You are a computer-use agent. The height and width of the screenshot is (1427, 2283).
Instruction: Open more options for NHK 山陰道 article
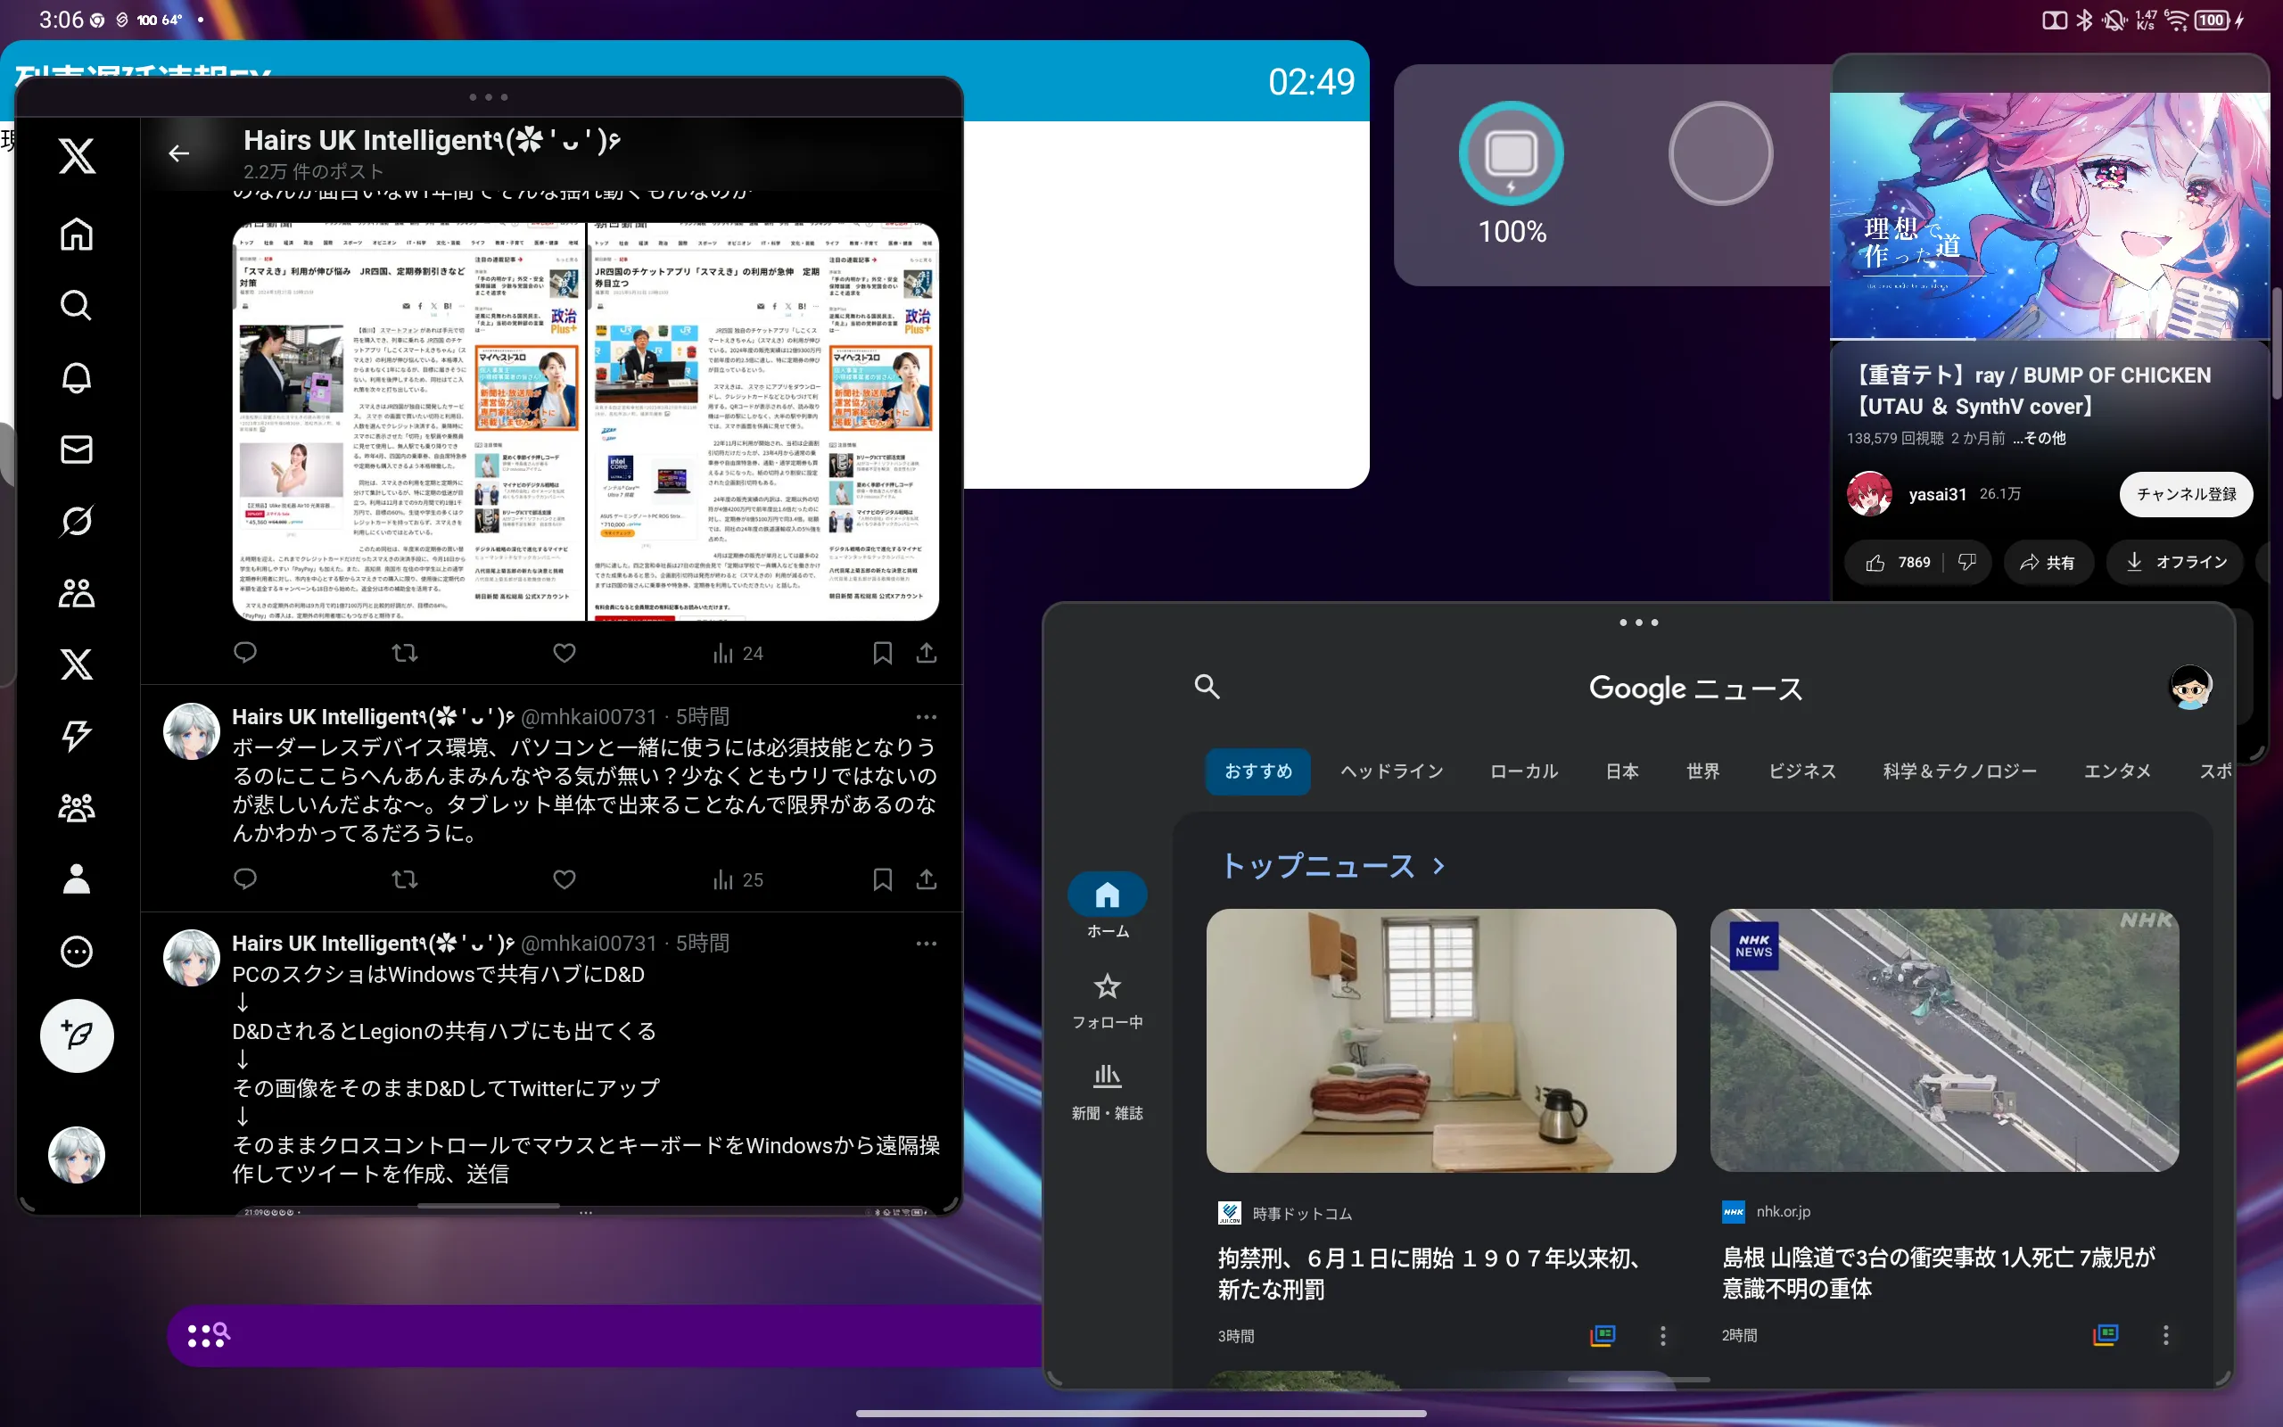[x=2166, y=1334]
